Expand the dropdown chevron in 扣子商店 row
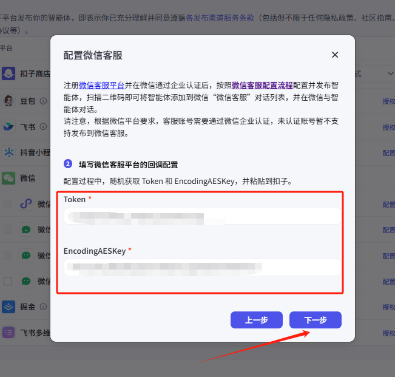395x377 pixels. click(390, 74)
